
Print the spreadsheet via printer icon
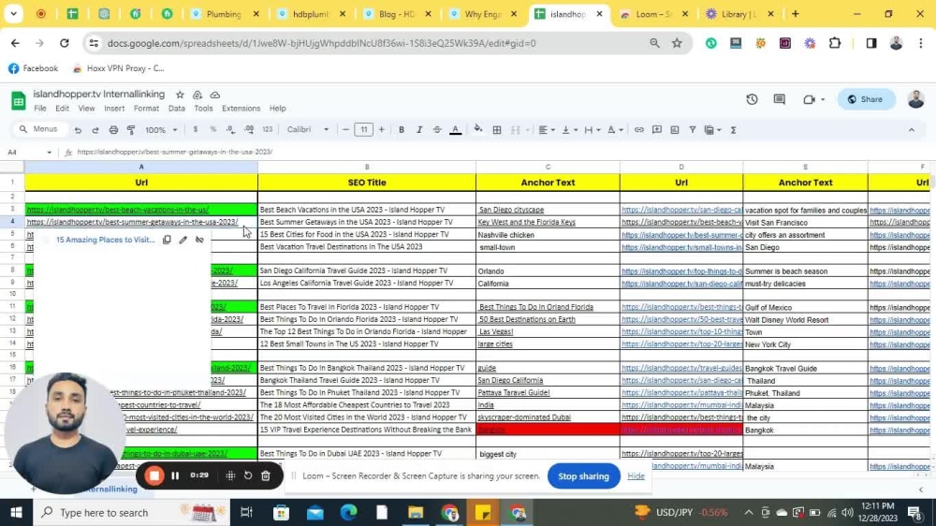(113, 129)
